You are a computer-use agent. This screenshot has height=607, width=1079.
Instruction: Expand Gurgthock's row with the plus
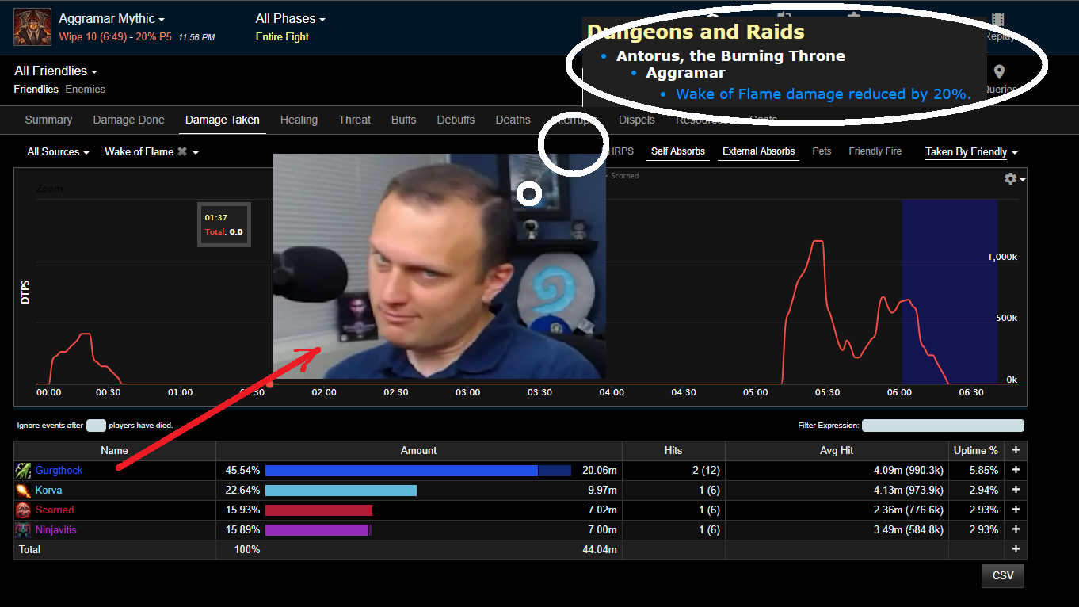coord(1016,471)
